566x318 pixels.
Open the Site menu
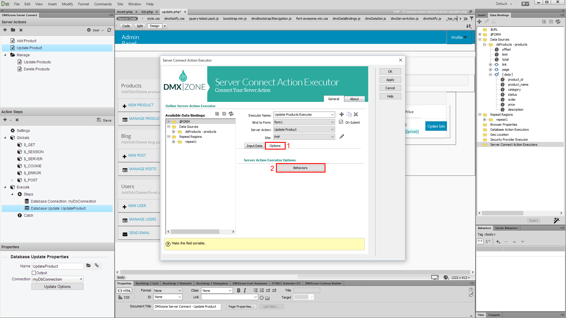click(120, 4)
